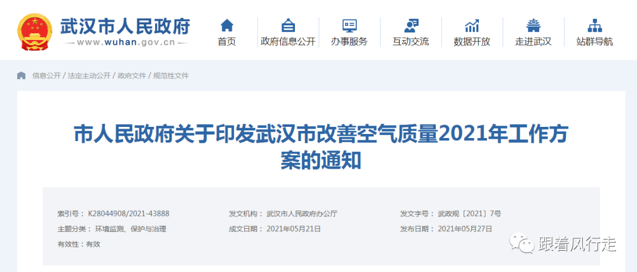
Task: Go to 数据开放 navigation label
Action: (x=472, y=42)
